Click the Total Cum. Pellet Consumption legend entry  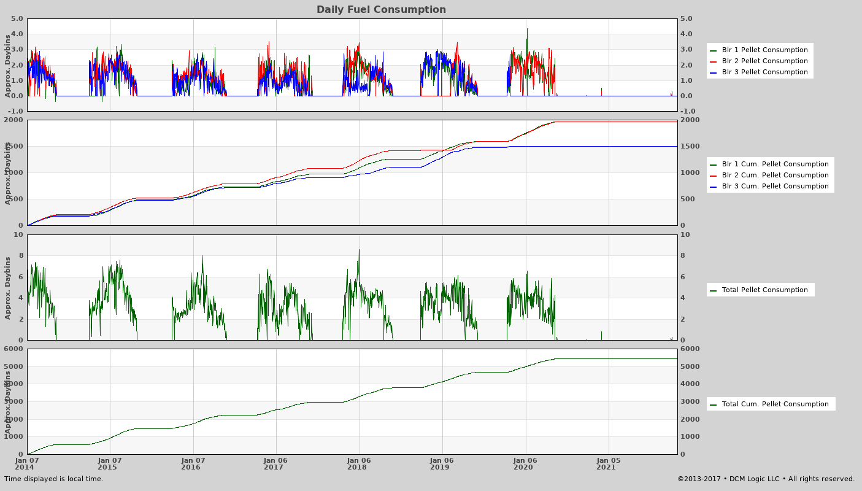(775, 404)
